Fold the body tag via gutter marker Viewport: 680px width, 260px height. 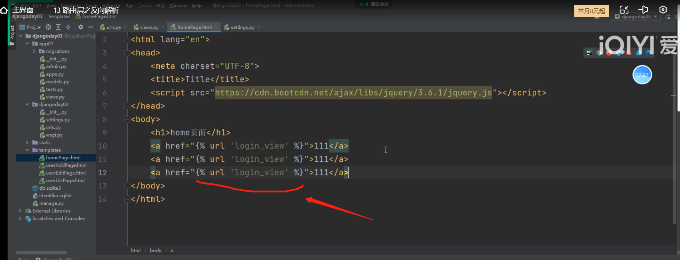[x=127, y=119]
